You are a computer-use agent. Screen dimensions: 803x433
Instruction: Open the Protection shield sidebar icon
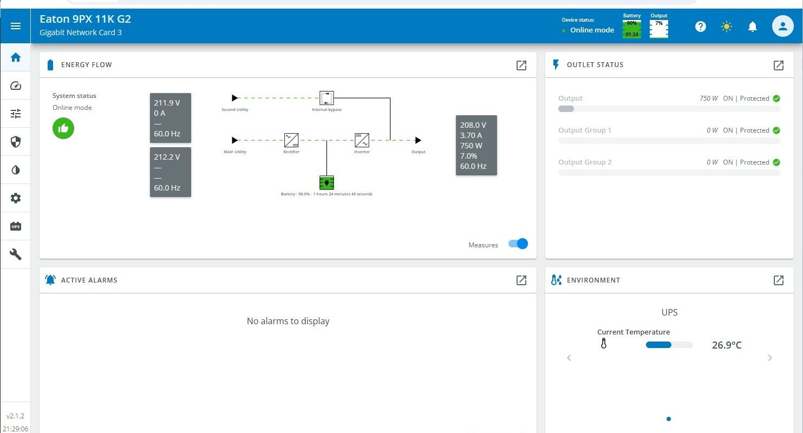click(x=16, y=142)
